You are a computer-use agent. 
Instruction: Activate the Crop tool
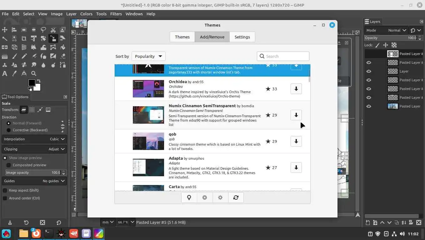(x=24, y=38)
